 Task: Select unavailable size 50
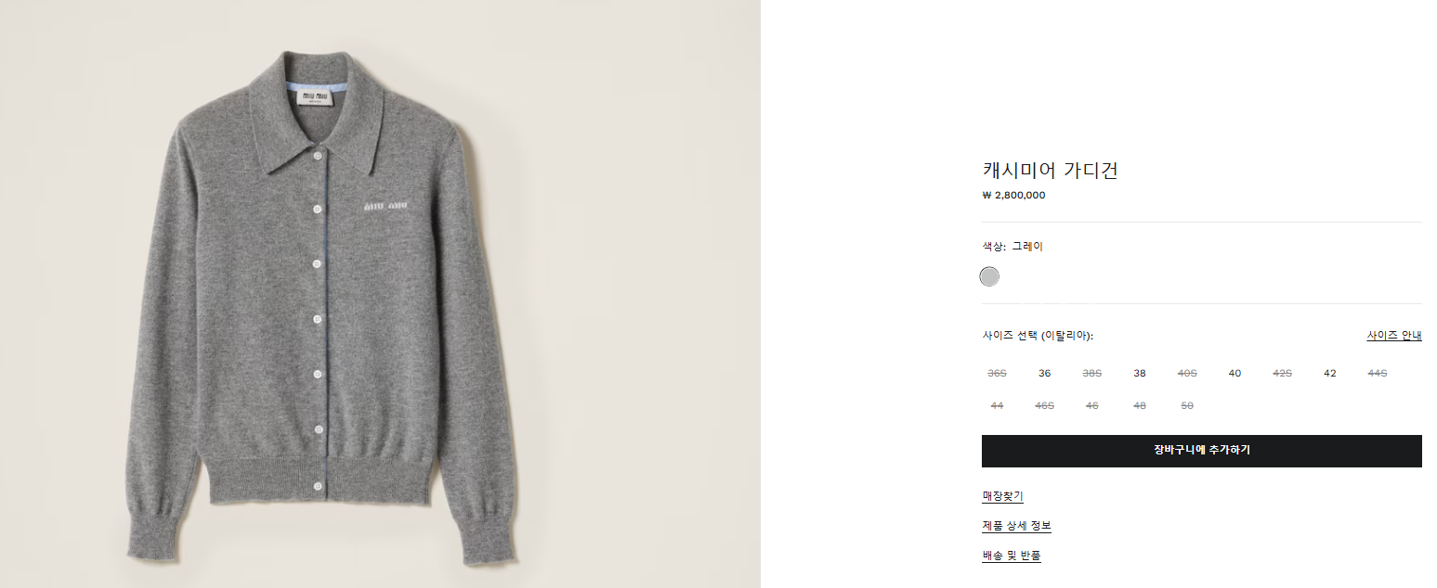pos(1187,405)
